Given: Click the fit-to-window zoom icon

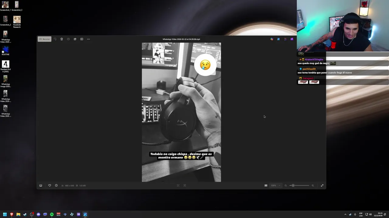Looking at the screenshot, I should click(178, 185).
